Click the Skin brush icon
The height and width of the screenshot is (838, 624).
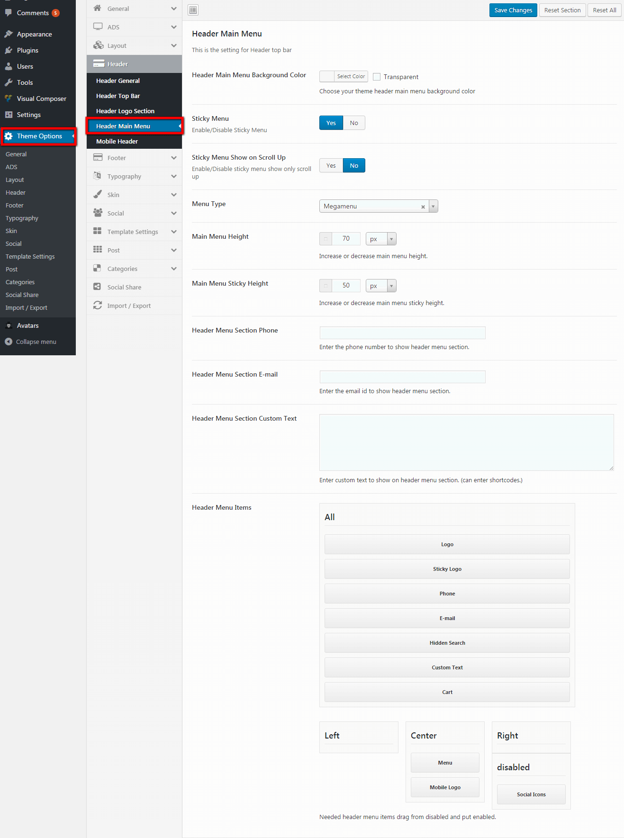click(98, 195)
